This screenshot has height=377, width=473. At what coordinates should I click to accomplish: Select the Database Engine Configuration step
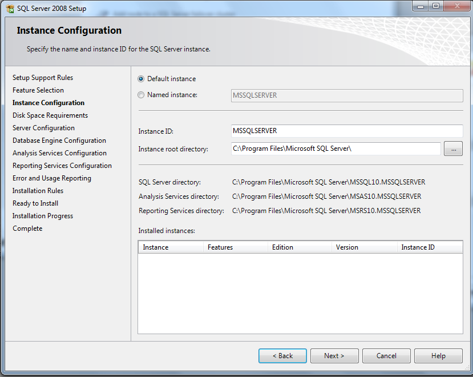tap(59, 141)
